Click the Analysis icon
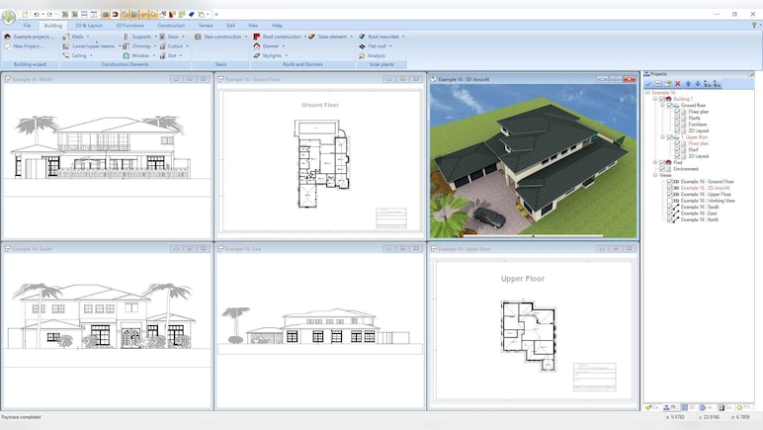 point(362,55)
